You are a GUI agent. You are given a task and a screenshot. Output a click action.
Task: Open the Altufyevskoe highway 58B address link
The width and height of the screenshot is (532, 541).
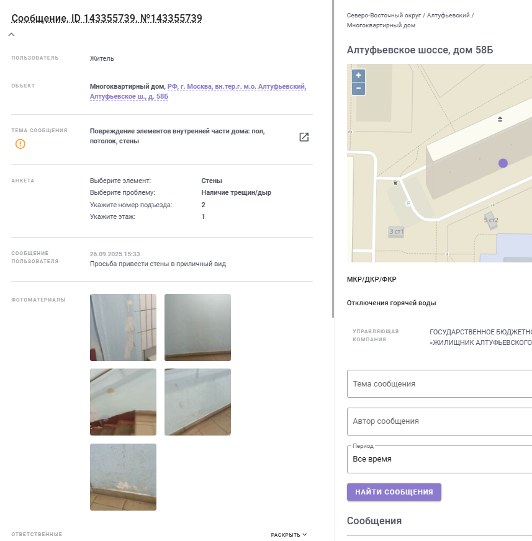pos(237,91)
